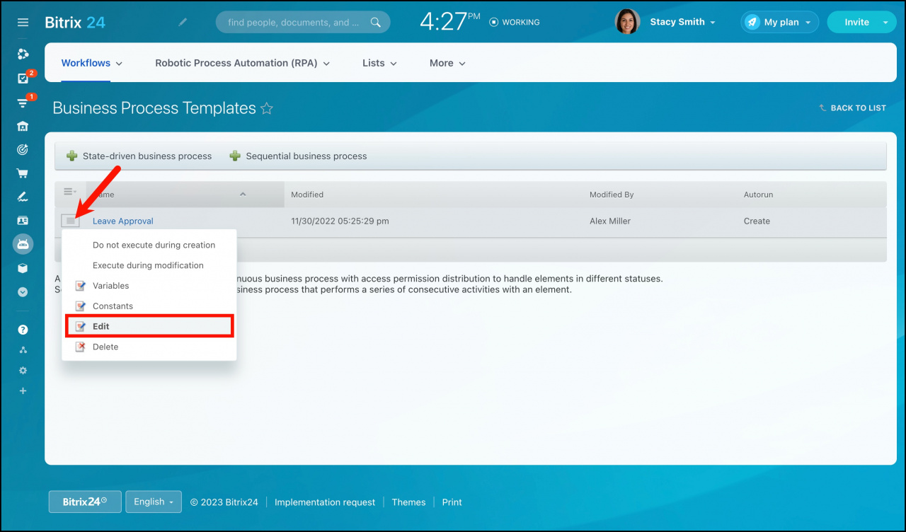The height and width of the screenshot is (532, 906).
Task: Click the Print footer link
Action: 452,502
